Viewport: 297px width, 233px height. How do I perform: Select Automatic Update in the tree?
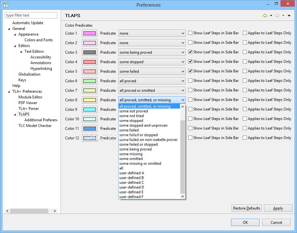(x=28, y=23)
